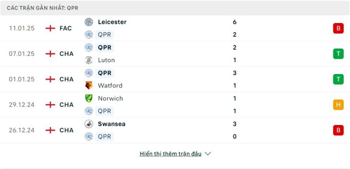This screenshot has height=169, width=350.
Task: Open the 29.12.24 Norwich match row date
Action: click(x=21, y=105)
